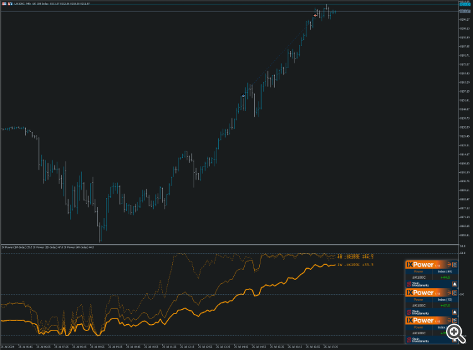Image resolution: width=473 pixels, height=350 pixels.
Task: Click the current price label on price axis
Action: (465, 11)
